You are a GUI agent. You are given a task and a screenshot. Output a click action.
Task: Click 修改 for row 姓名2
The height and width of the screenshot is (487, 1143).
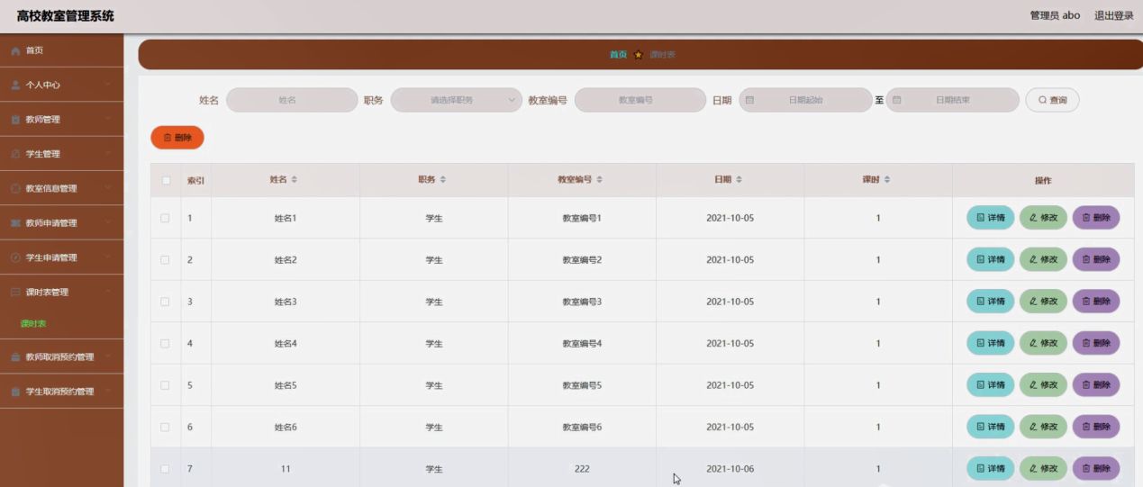coord(1043,260)
